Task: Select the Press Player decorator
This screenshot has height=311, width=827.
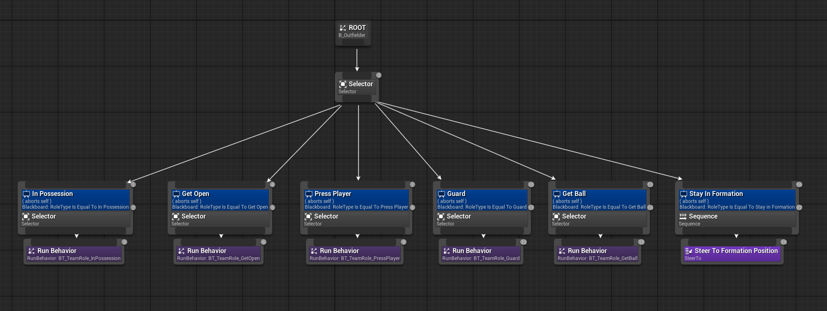Action: (x=356, y=200)
